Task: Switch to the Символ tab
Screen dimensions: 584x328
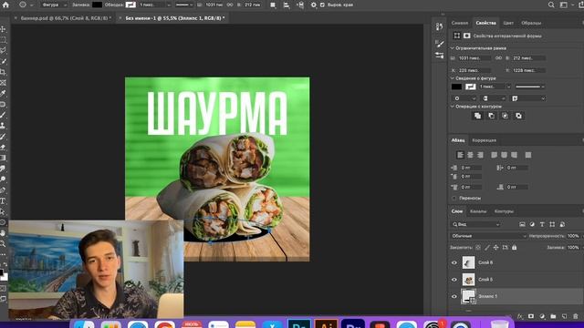Action: click(460, 23)
